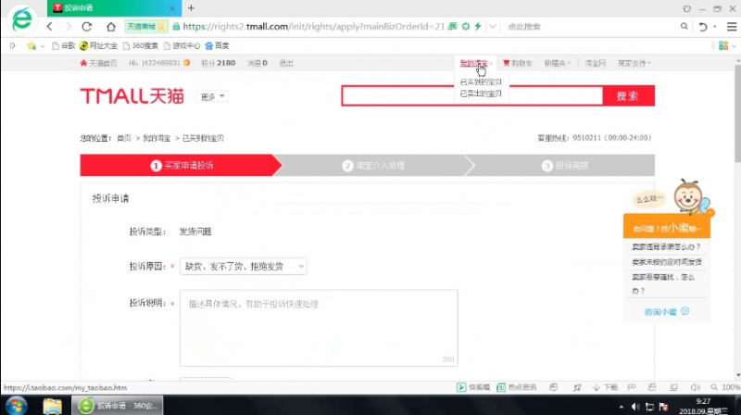
Task: Select the 投诉申请 360 browser taskbar item
Action: 118,406
